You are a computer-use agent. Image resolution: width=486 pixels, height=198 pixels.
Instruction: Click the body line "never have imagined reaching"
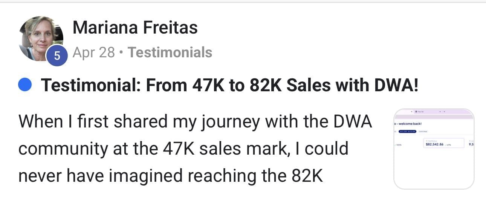coord(170,176)
